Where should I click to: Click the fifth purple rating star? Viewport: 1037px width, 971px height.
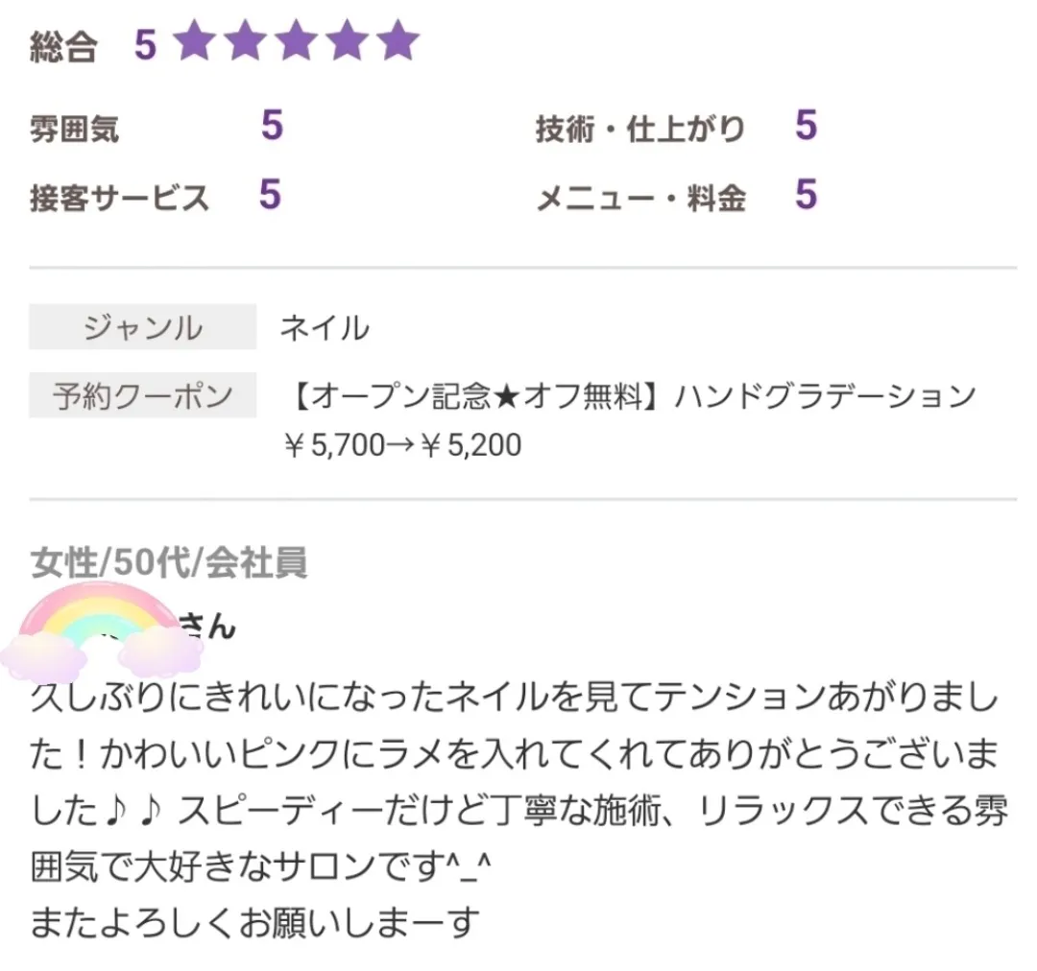[x=398, y=41]
